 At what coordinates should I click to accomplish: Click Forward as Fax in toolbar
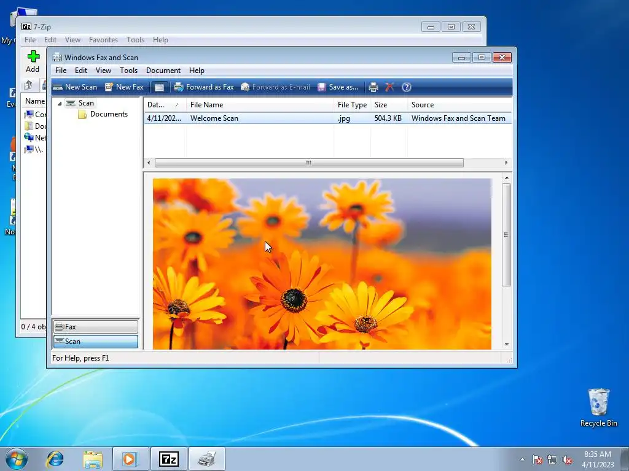pos(204,87)
